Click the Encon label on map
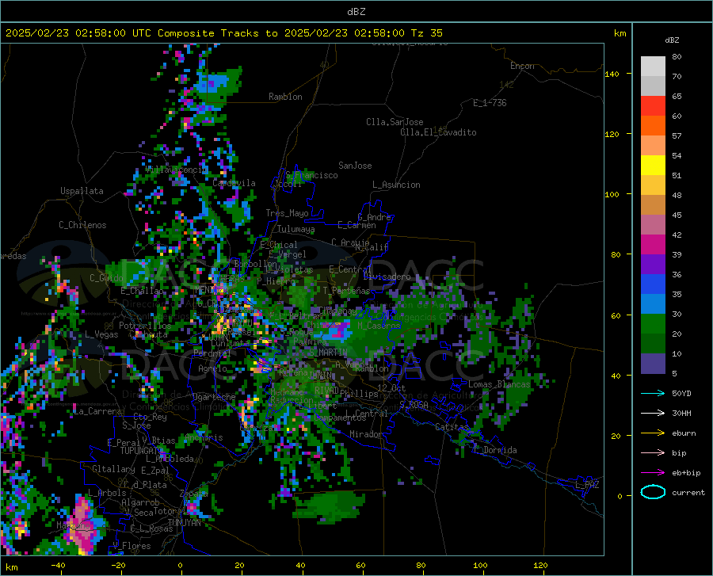Image resolution: width=713 pixels, height=576 pixels. [522, 66]
